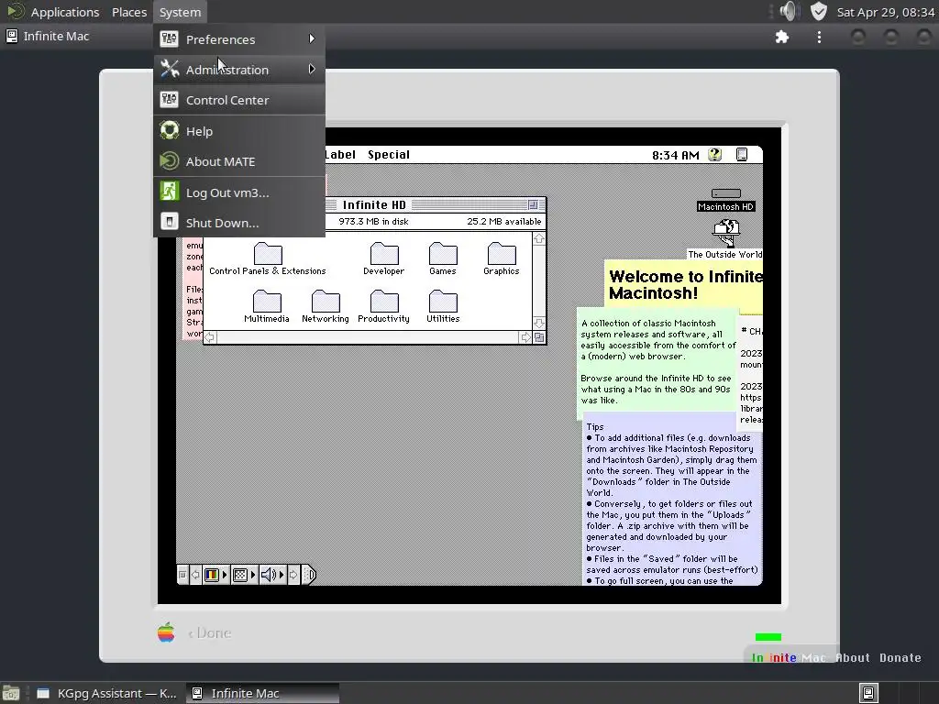Open the Places menu in top panel

click(x=128, y=12)
